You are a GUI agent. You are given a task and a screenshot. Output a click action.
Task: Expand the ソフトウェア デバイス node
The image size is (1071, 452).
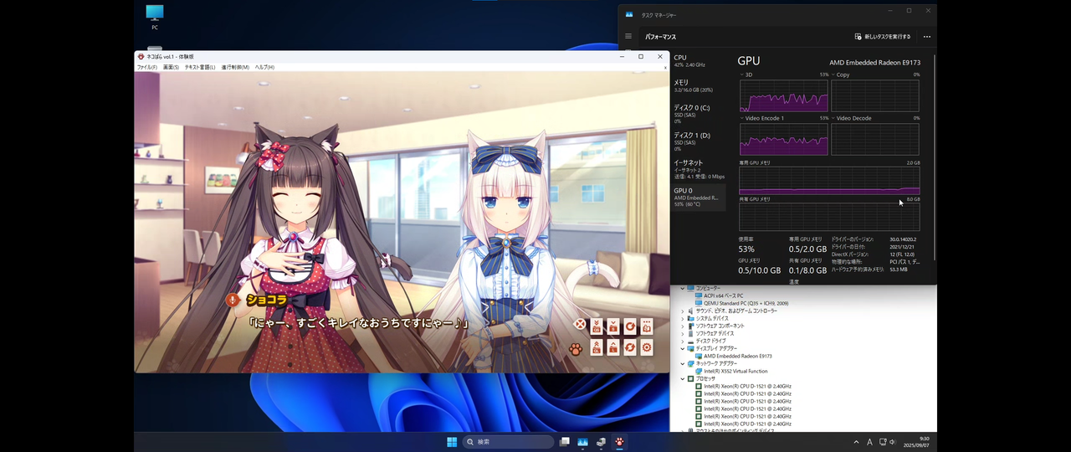tap(682, 333)
